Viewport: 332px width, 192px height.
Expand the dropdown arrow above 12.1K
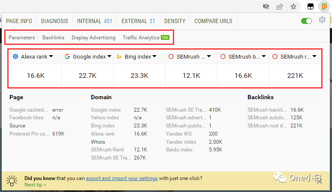(209, 56)
